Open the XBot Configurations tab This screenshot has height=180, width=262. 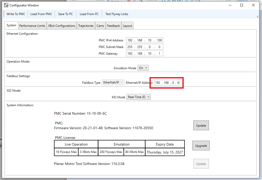click(62, 26)
